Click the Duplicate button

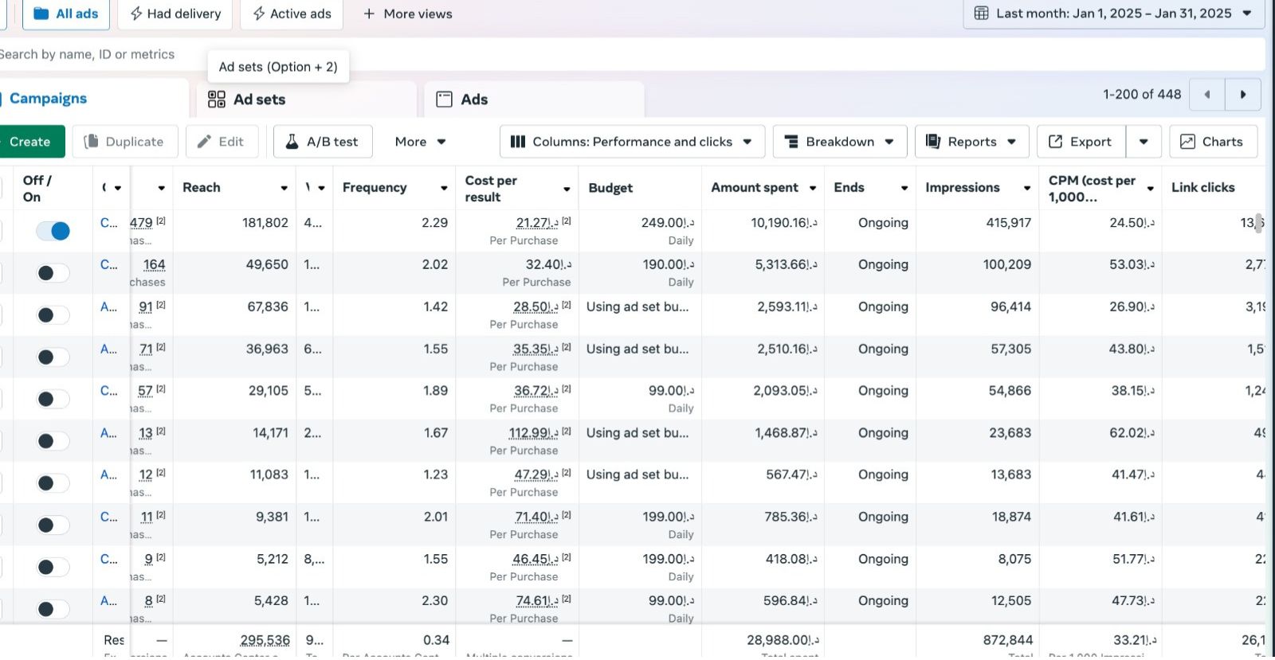124,142
